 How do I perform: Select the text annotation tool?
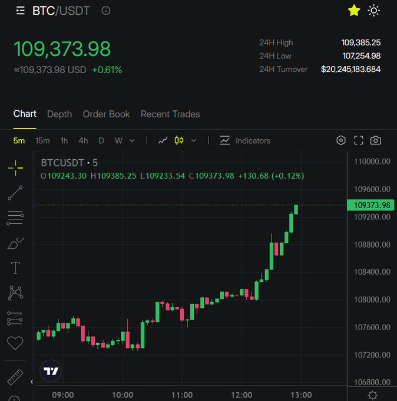[x=15, y=268]
